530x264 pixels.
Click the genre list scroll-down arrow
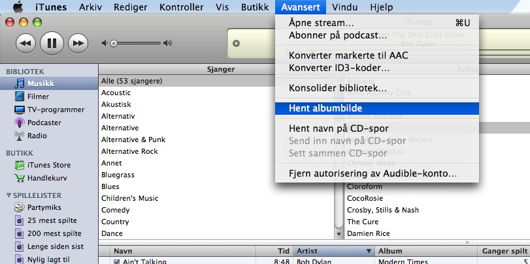pos(339,233)
